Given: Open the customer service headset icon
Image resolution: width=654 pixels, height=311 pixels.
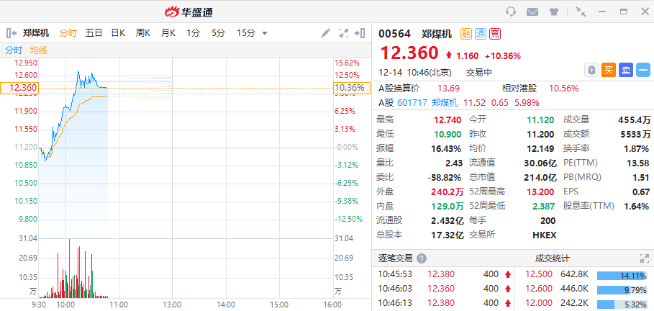Looking at the screenshot, I should point(511,12).
